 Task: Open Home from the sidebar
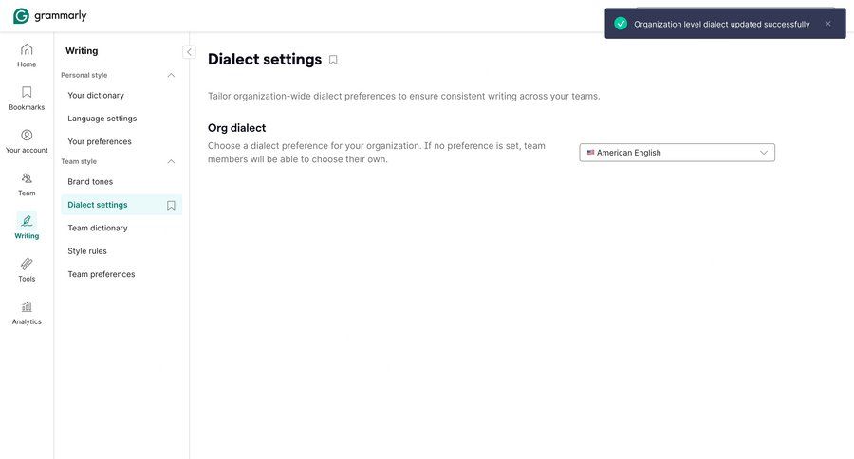coord(27,49)
